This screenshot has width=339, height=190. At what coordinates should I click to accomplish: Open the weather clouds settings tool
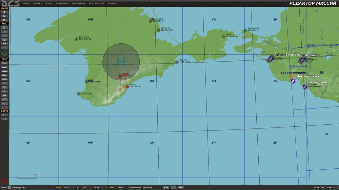click(x=4, y=31)
